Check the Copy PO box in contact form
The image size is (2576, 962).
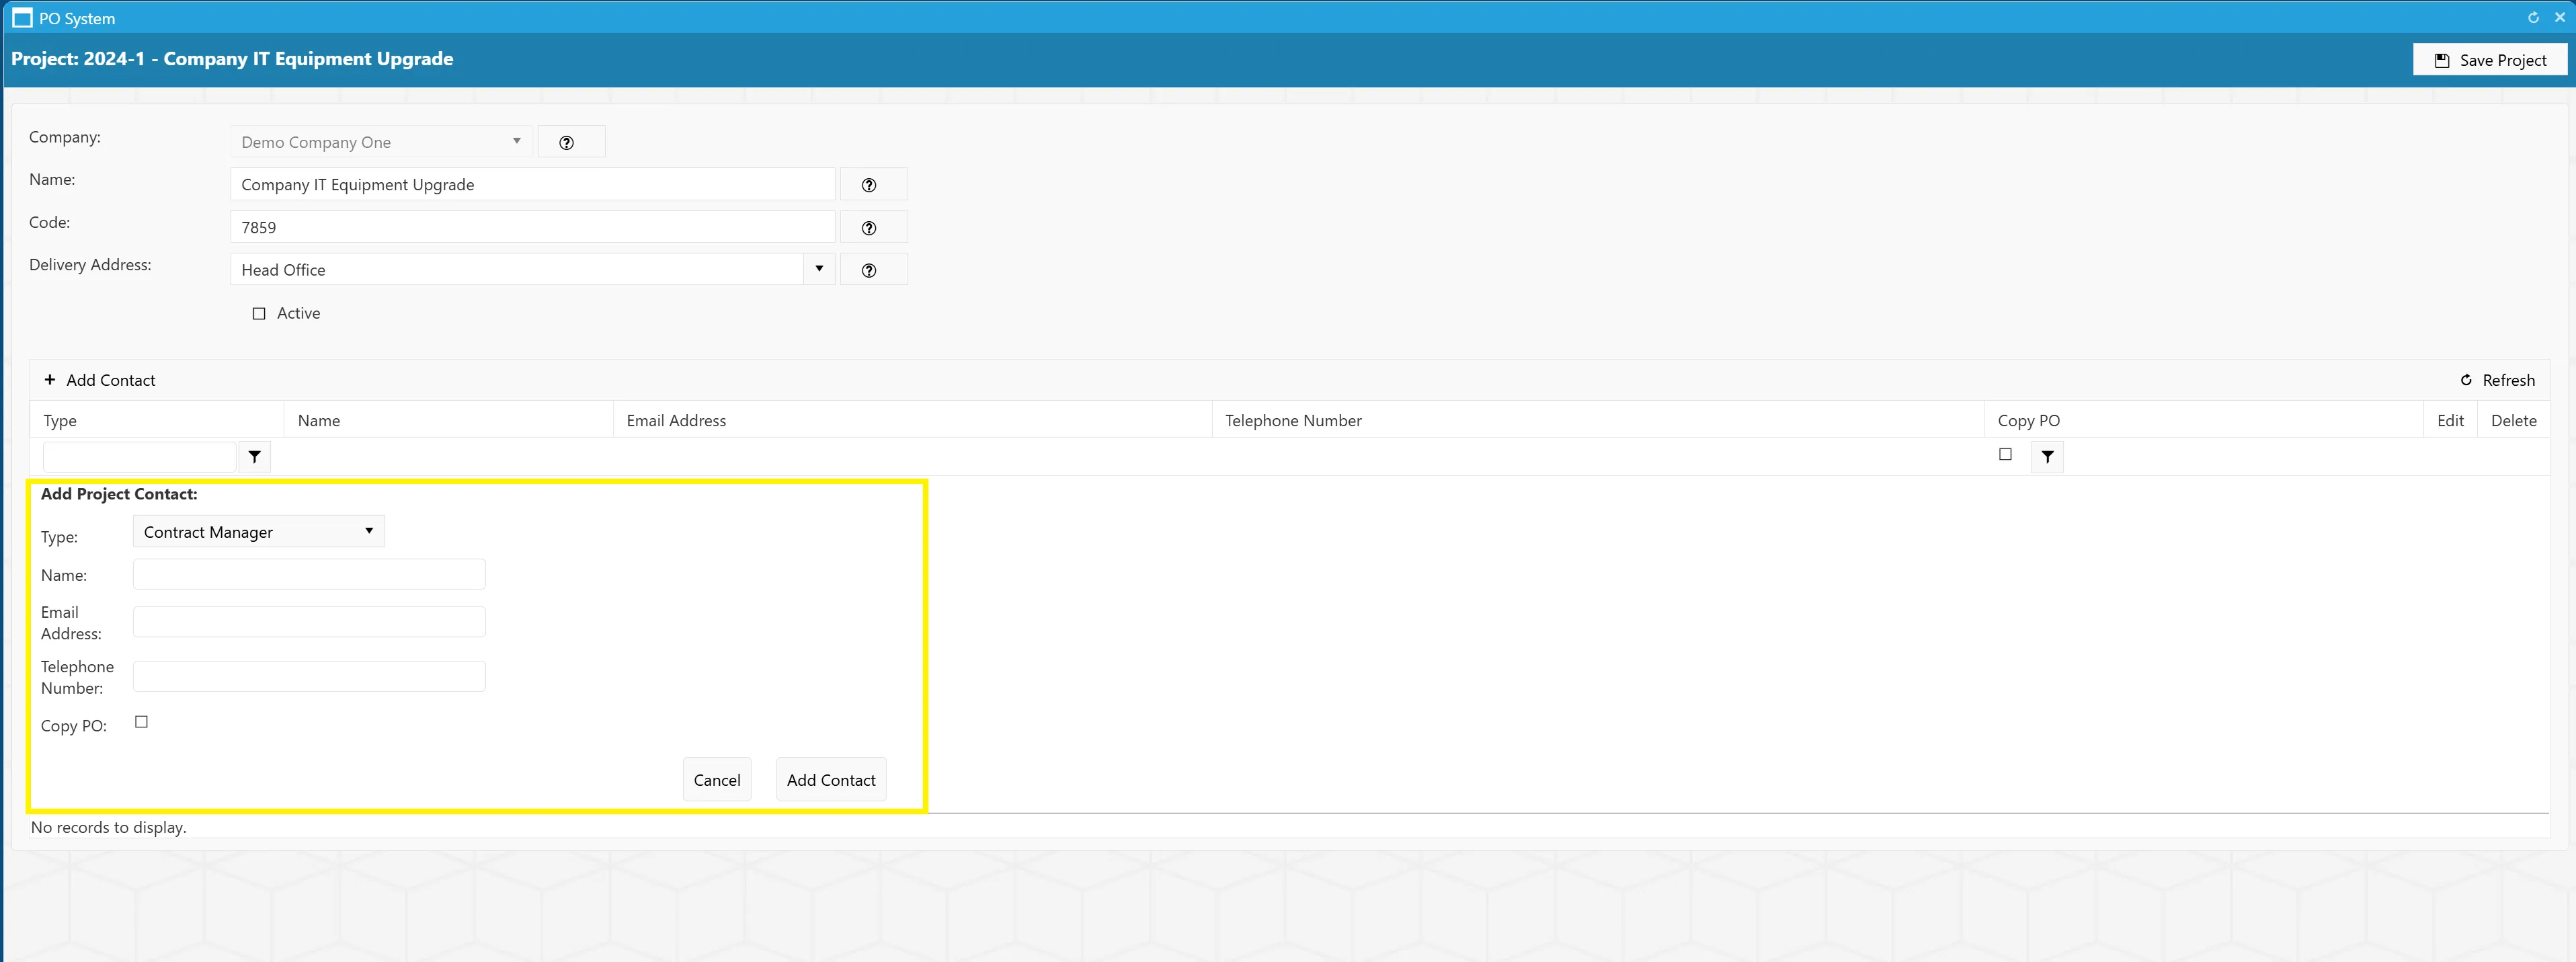click(x=141, y=722)
